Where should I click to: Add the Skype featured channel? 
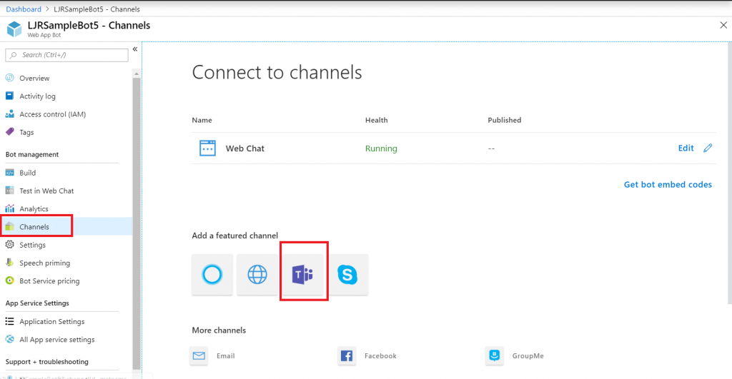click(348, 275)
